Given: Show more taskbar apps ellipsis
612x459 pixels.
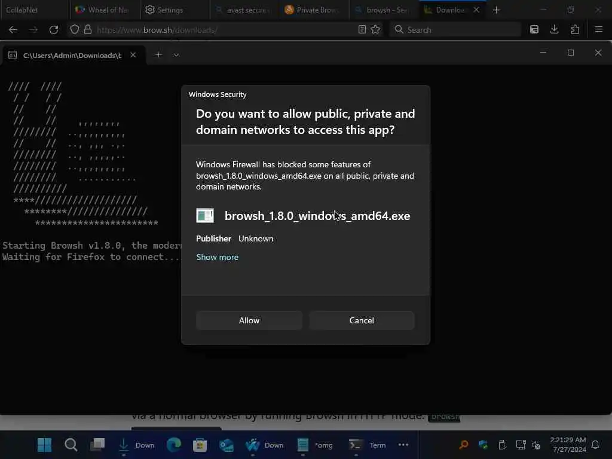Looking at the screenshot, I should click(403, 445).
